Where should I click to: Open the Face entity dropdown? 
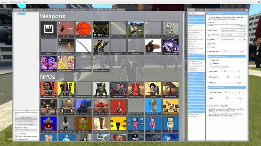click(x=233, y=40)
